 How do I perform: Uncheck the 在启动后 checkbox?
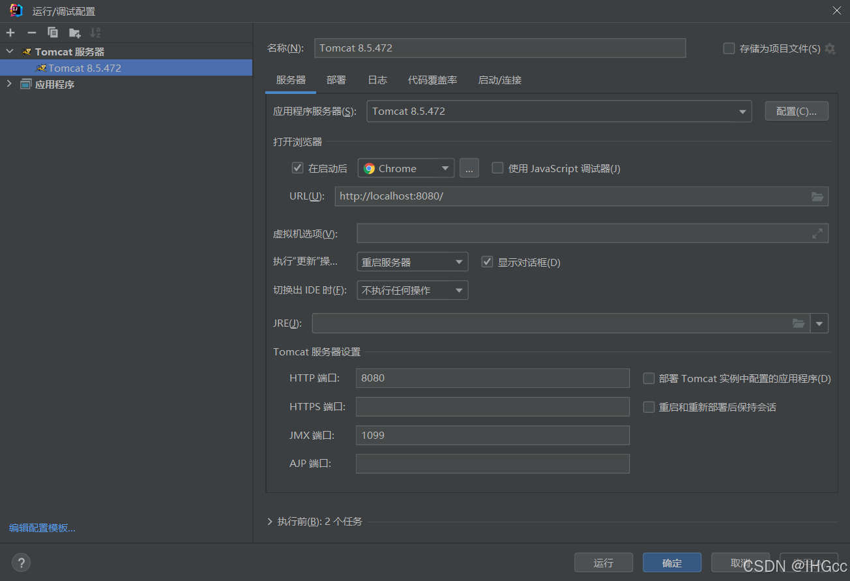(297, 168)
